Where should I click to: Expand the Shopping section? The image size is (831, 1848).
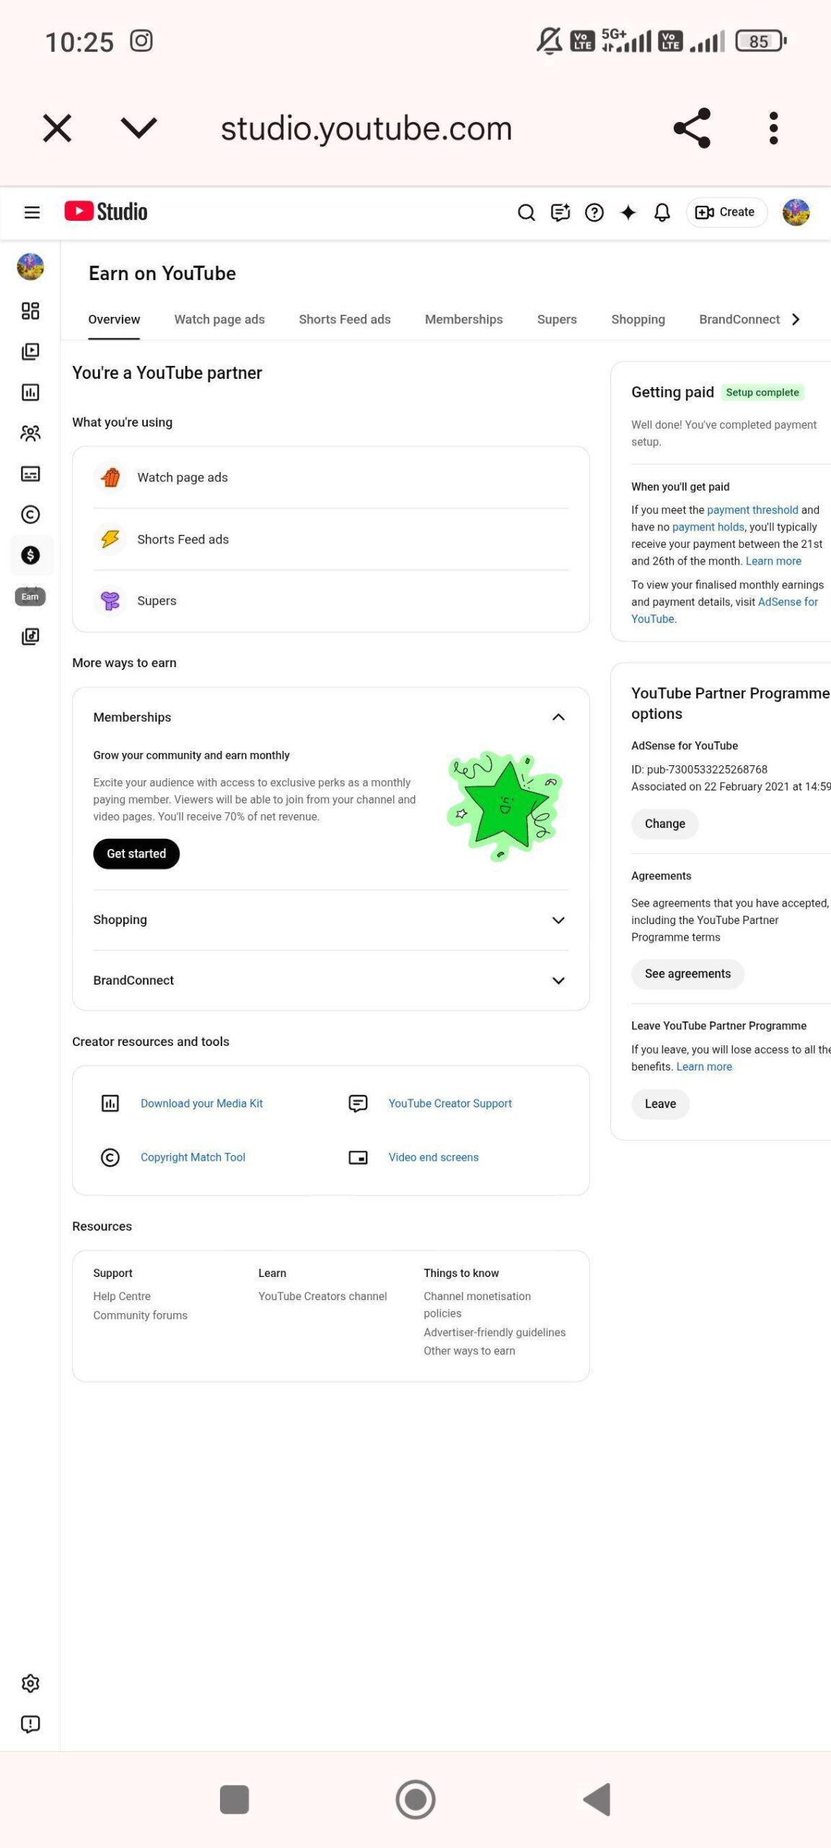tap(558, 920)
